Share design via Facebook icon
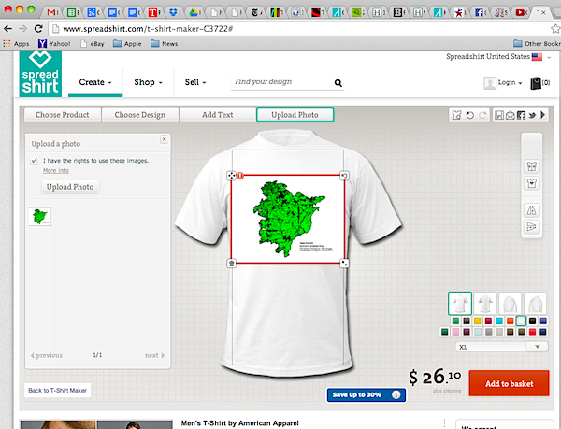Image resolution: width=561 pixels, height=429 pixels. [x=523, y=115]
